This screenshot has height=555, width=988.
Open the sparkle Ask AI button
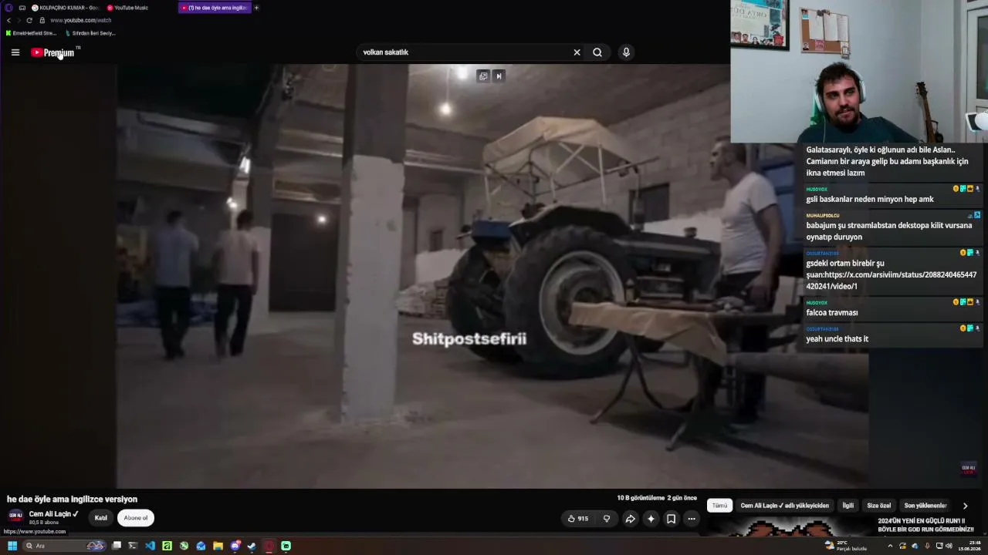(x=651, y=519)
